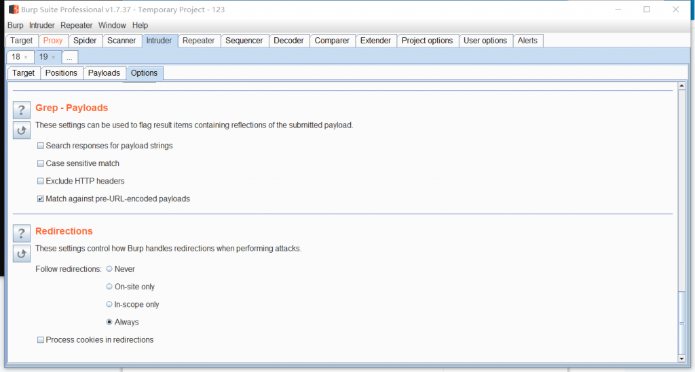Select Never for Follow redirections
The width and height of the screenshot is (695, 372).
coord(109,269)
